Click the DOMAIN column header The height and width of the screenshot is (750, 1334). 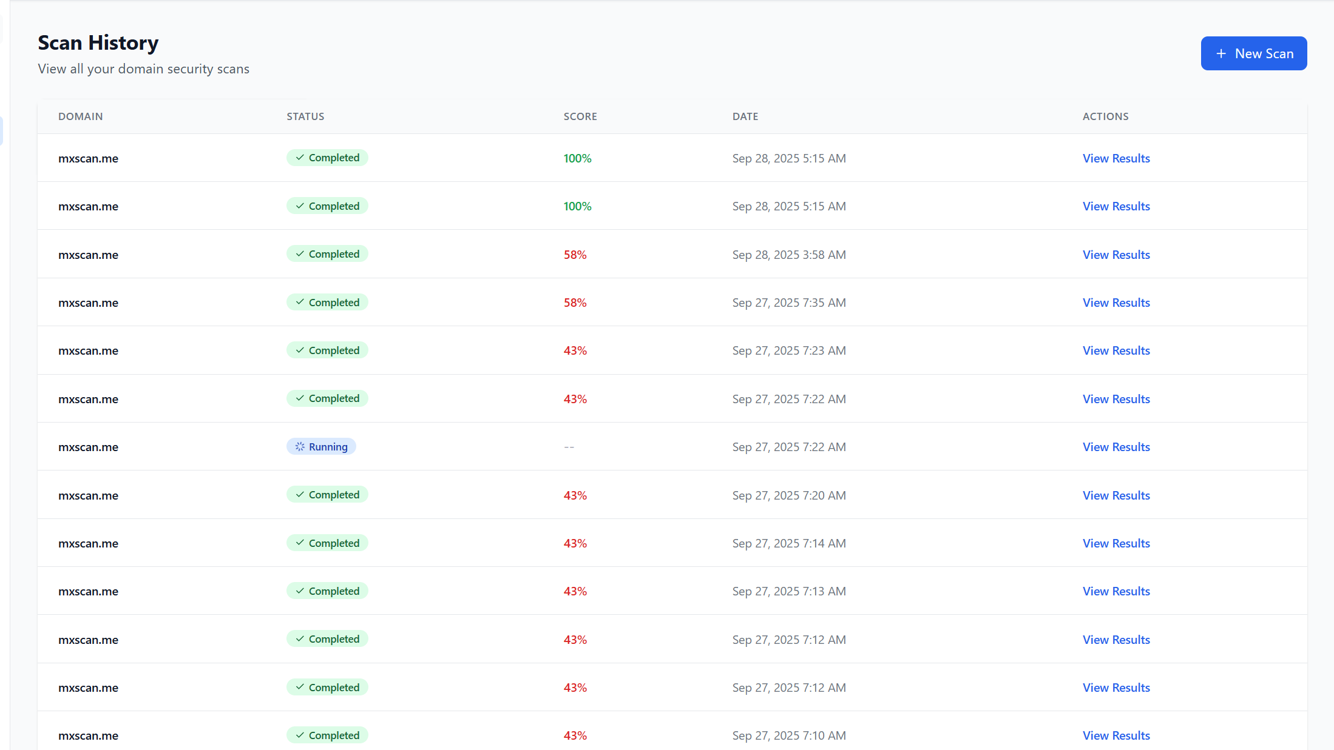(x=81, y=116)
